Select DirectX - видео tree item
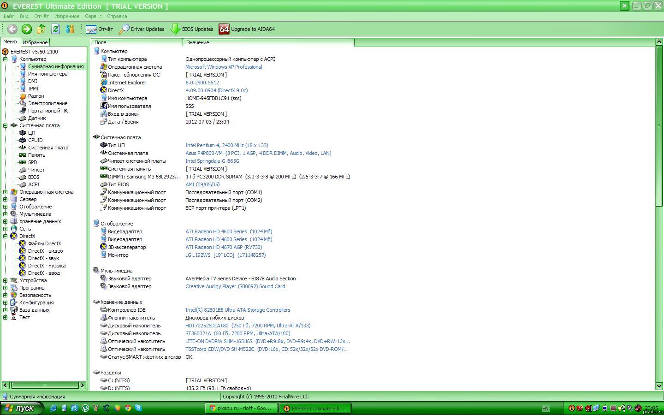The width and height of the screenshot is (664, 415). 45,251
